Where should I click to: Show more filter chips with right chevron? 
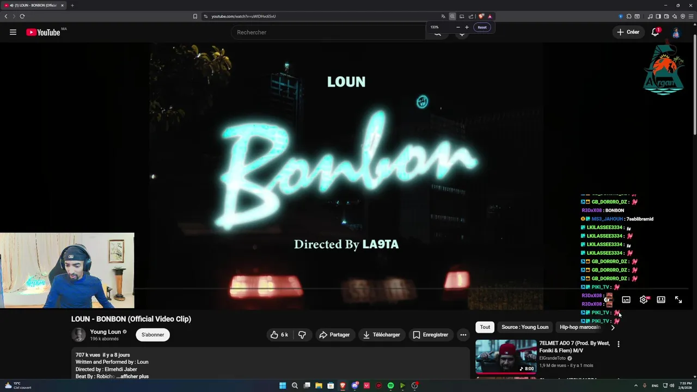tap(613, 327)
